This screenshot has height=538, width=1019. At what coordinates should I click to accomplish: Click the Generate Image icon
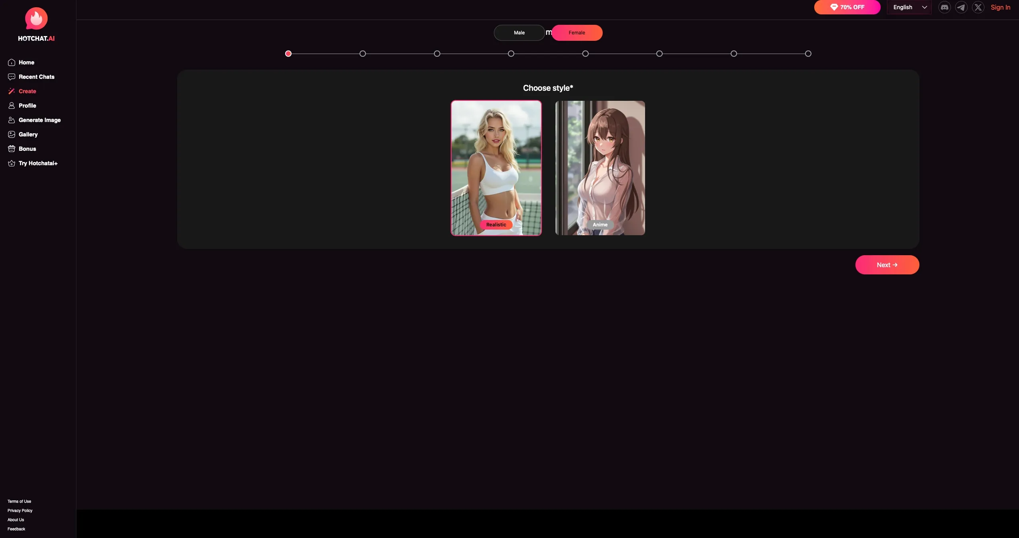click(12, 120)
